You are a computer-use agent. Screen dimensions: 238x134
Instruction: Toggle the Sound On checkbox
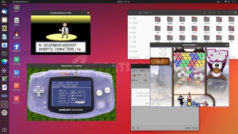[60, 90]
